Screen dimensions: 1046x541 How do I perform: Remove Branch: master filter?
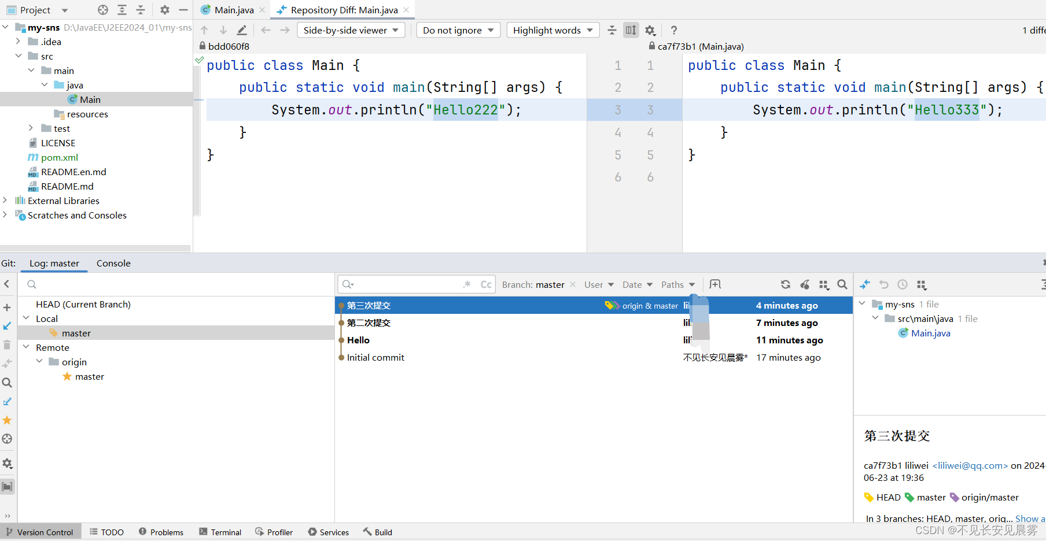click(573, 284)
